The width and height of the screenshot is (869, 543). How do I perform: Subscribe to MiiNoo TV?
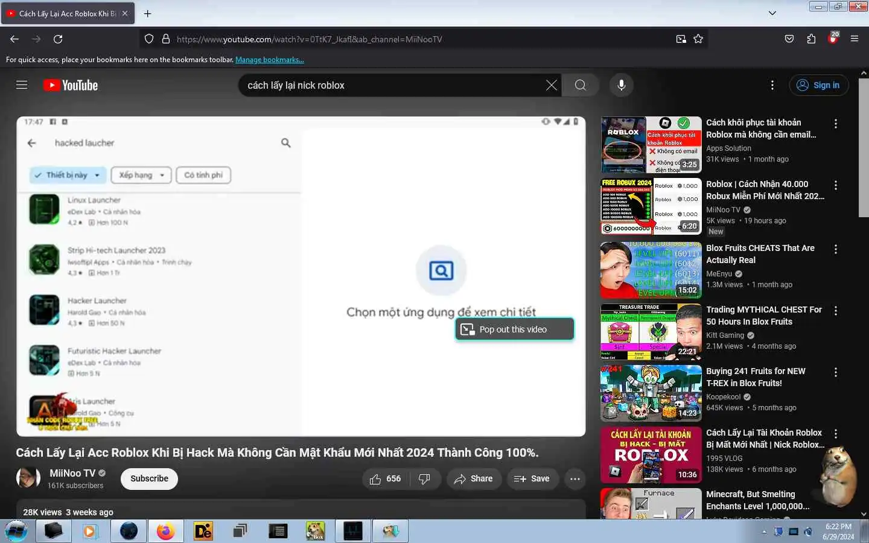pyautogui.click(x=149, y=478)
